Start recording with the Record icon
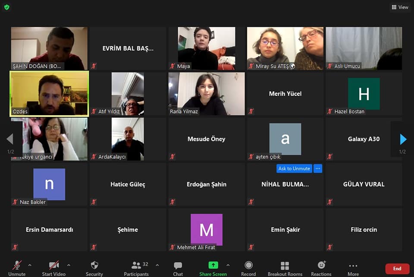 [x=248, y=265]
